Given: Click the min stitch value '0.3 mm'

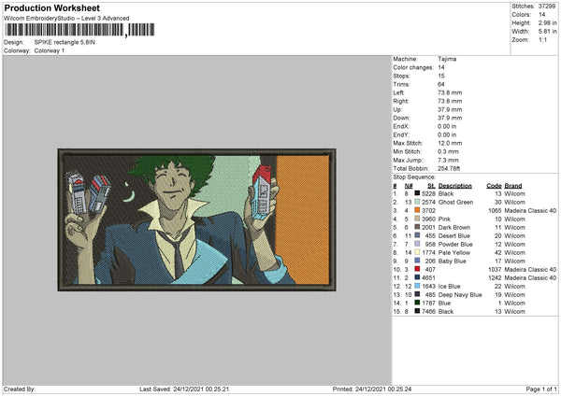Looking at the screenshot, I should (448, 151).
